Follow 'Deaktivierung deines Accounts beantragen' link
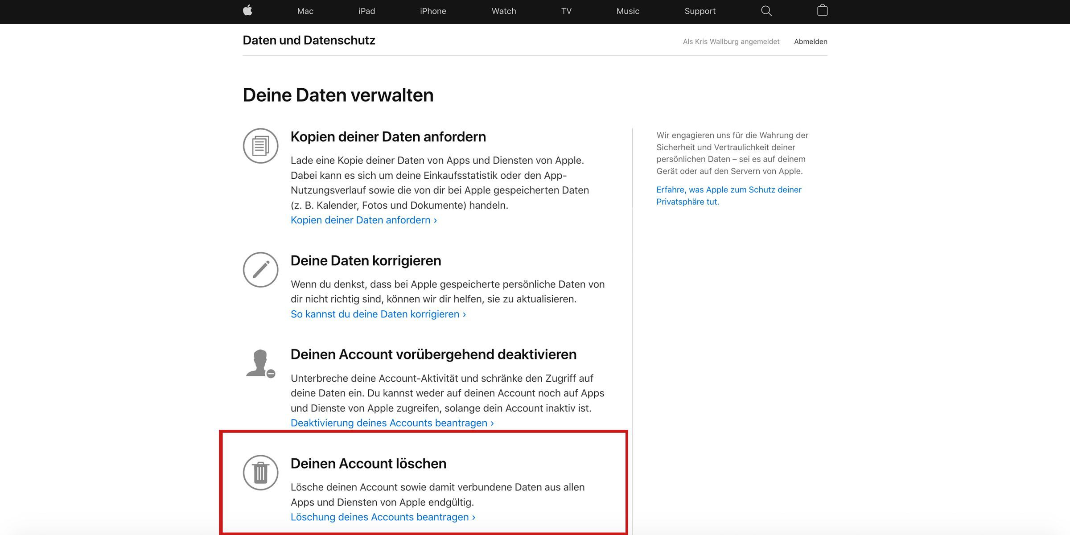 coord(392,423)
